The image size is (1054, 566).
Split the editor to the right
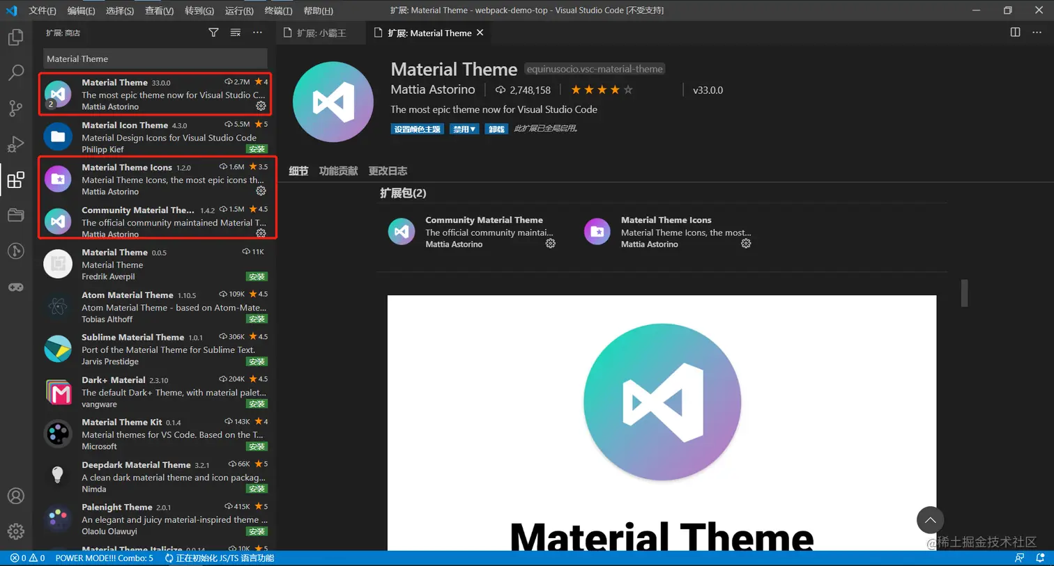pyautogui.click(x=1015, y=32)
